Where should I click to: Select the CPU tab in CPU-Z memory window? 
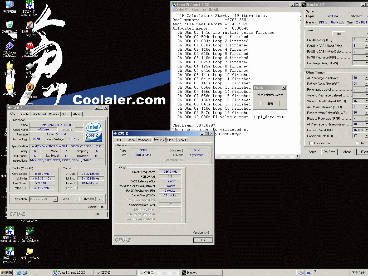point(118,140)
